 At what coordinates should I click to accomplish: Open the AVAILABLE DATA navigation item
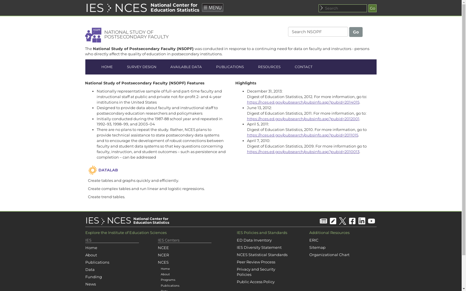pos(186,67)
